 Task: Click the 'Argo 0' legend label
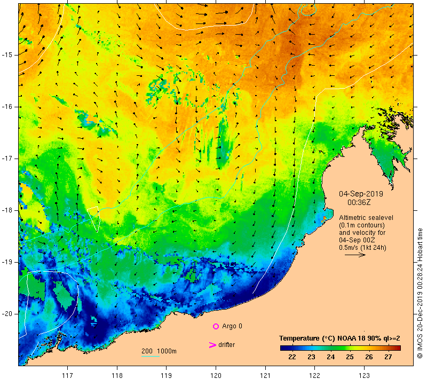click(x=232, y=326)
